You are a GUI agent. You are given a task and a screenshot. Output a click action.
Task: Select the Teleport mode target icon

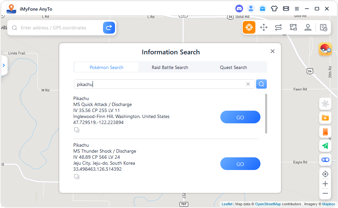(x=249, y=27)
